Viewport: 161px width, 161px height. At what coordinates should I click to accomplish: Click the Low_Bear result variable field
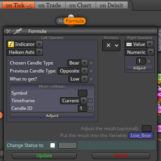(141, 135)
